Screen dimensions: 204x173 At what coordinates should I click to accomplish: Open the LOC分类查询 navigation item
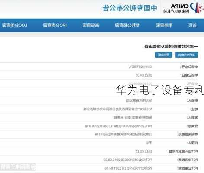click(15, 26)
